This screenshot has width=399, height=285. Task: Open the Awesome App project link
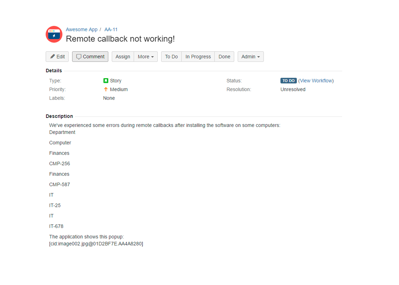click(82, 29)
